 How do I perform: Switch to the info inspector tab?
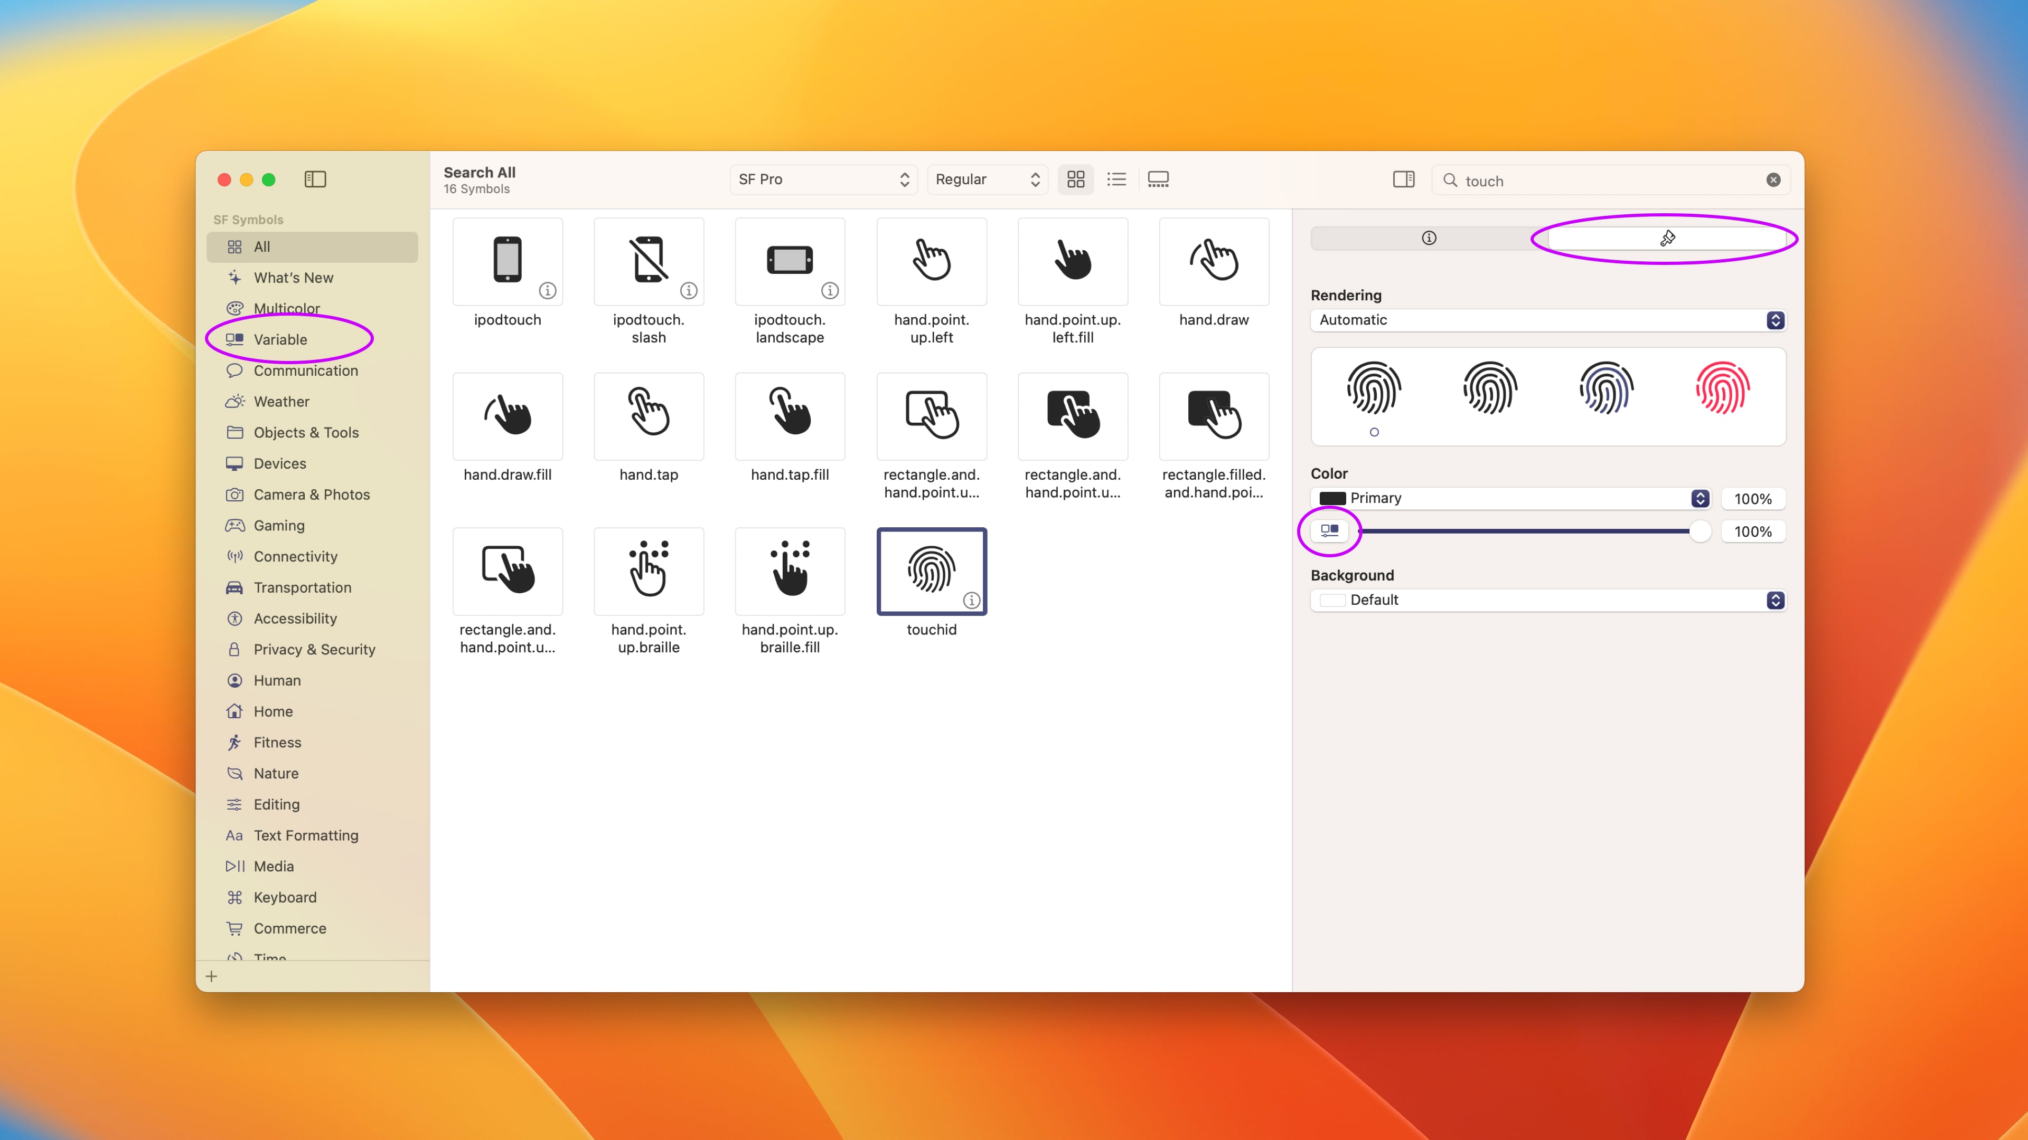pos(1429,239)
